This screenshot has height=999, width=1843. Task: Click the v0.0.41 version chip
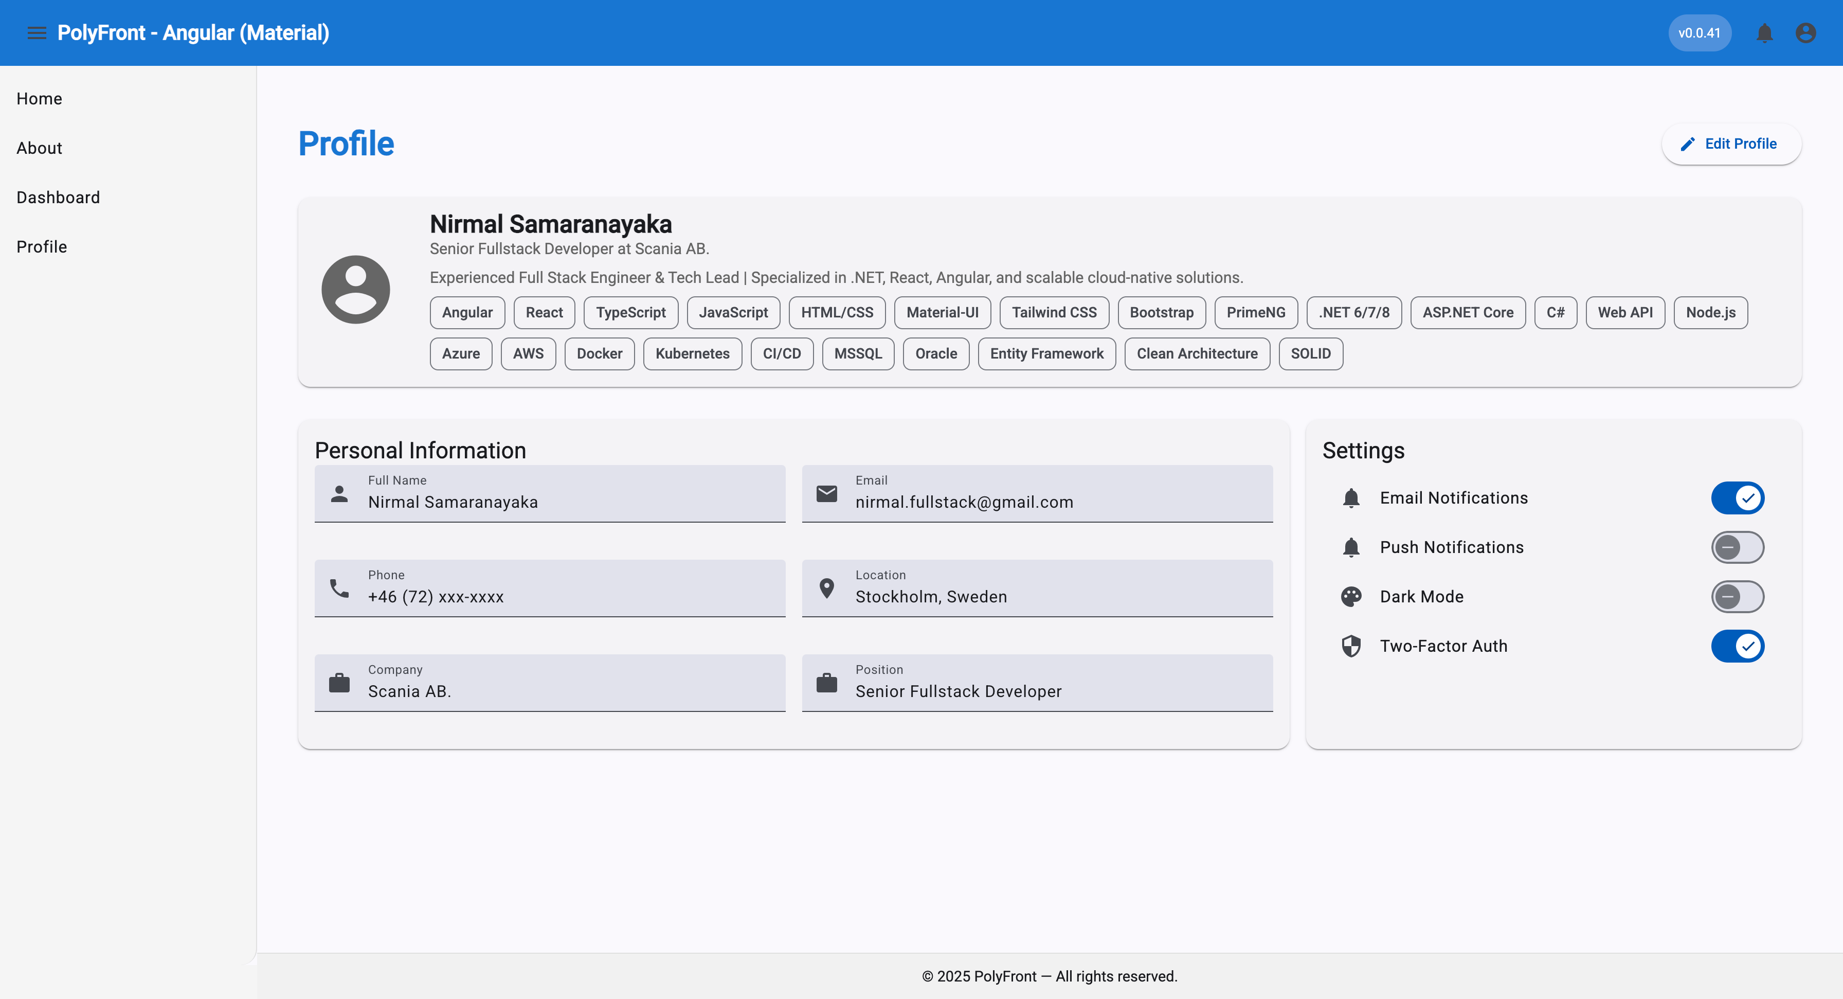[x=1699, y=33]
